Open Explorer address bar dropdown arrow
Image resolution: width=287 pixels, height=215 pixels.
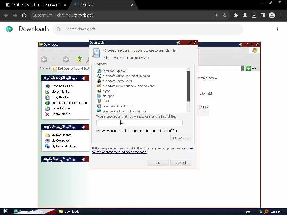coord(242,68)
